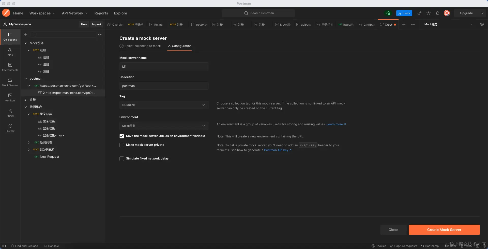Click the New button in workspace header
488x249 pixels.
click(x=84, y=24)
